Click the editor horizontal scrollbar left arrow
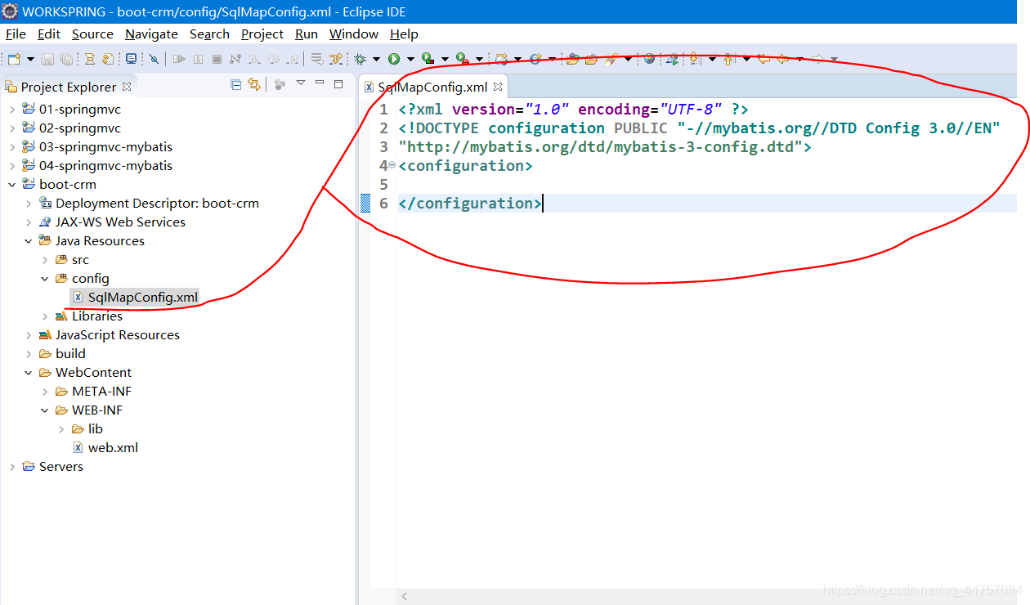This screenshot has width=1030, height=605. [x=405, y=597]
